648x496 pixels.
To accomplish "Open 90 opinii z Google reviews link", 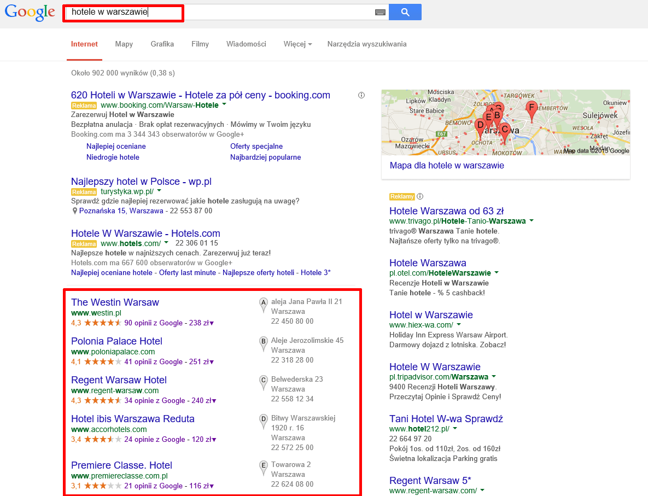I will [153, 323].
